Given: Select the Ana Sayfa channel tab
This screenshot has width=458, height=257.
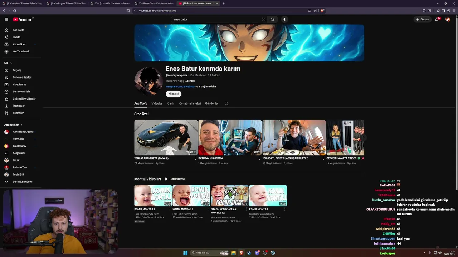Looking at the screenshot, I should pos(141,104).
